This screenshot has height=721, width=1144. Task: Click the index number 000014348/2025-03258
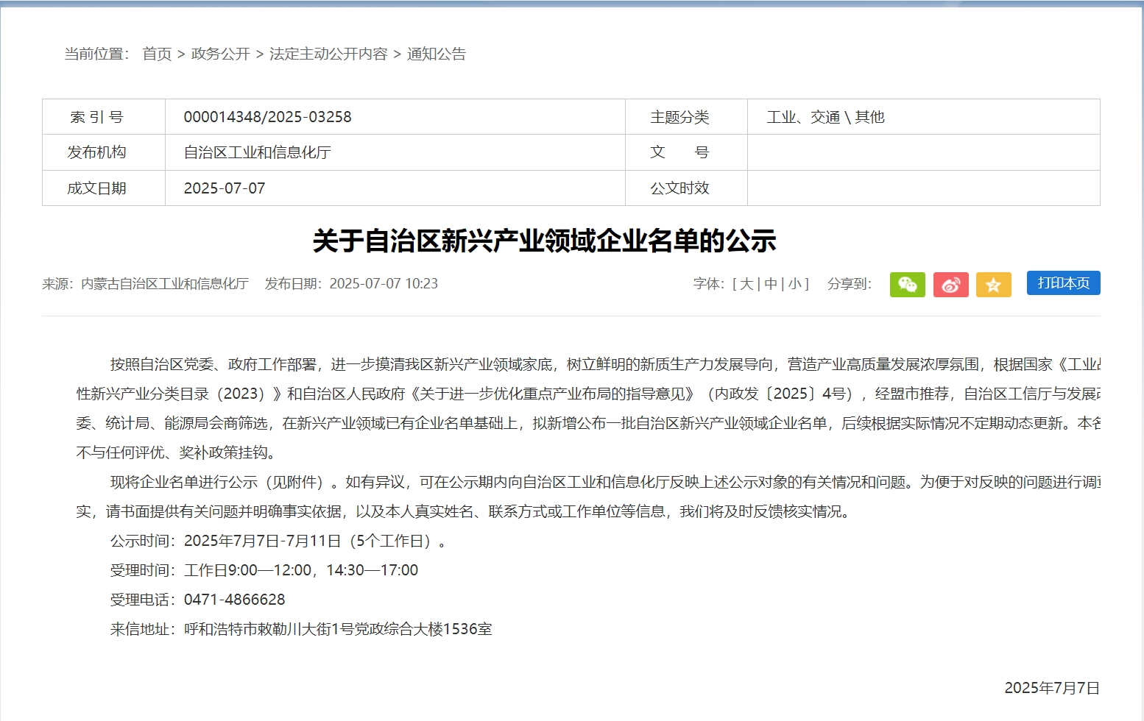(267, 117)
